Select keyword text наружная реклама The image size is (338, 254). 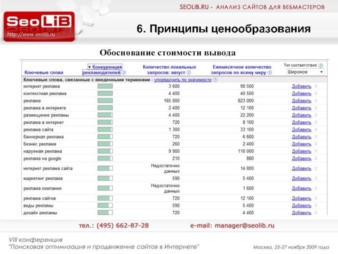pyautogui.click(x=43, y=152)
